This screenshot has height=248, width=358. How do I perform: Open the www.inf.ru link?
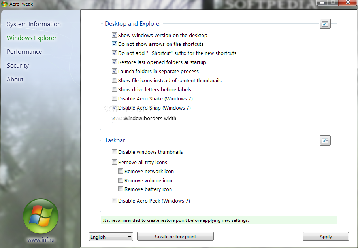[x=41, y=240]
